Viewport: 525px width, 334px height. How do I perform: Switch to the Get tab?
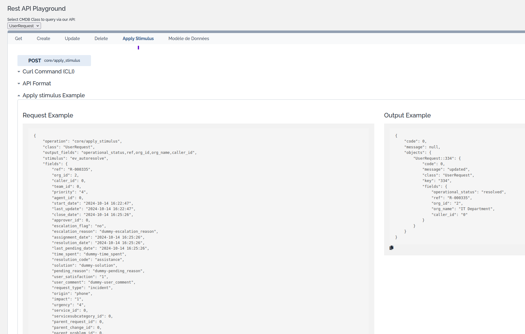coord(18,39)
